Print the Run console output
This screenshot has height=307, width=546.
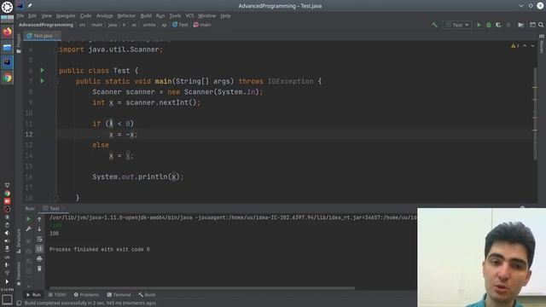pos(39,258)
